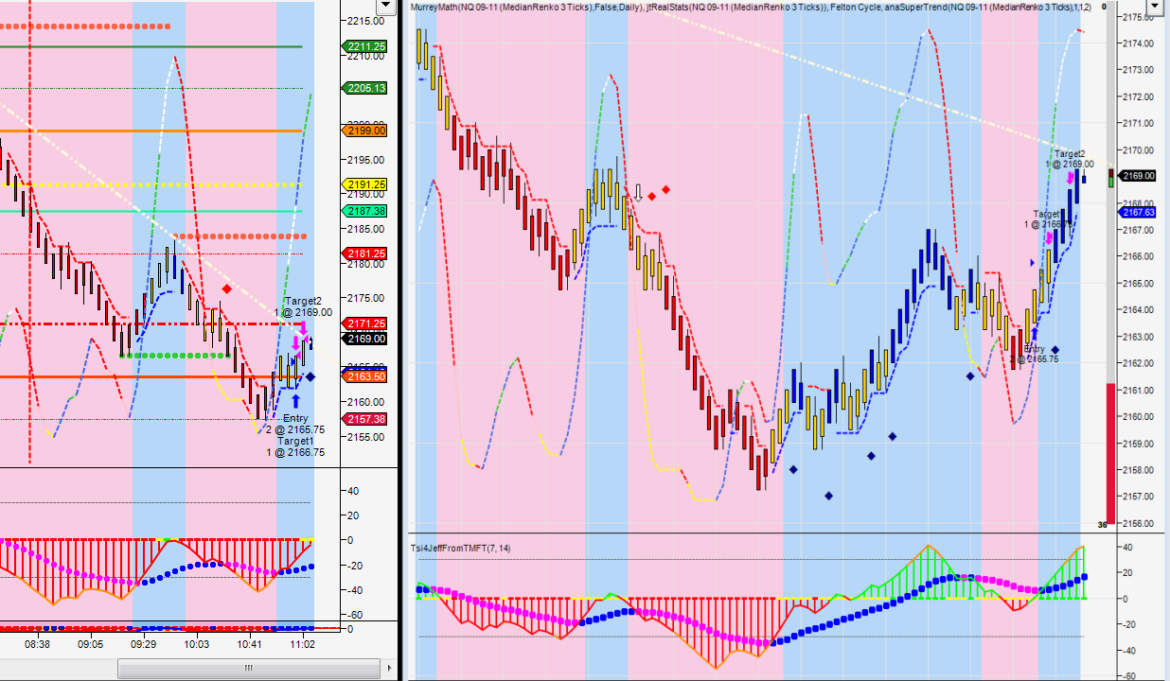Click the left chart scrollbar's right arrow
The height and width of the screenshot is (681, 1170).
pyautogui.click(x=387, y=669)
